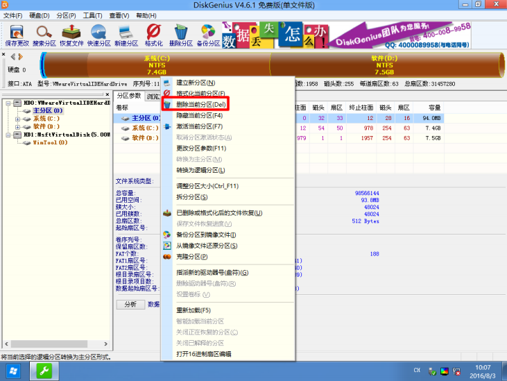
Task: Click the CH input language indicator
Action: tap(417, 371)
